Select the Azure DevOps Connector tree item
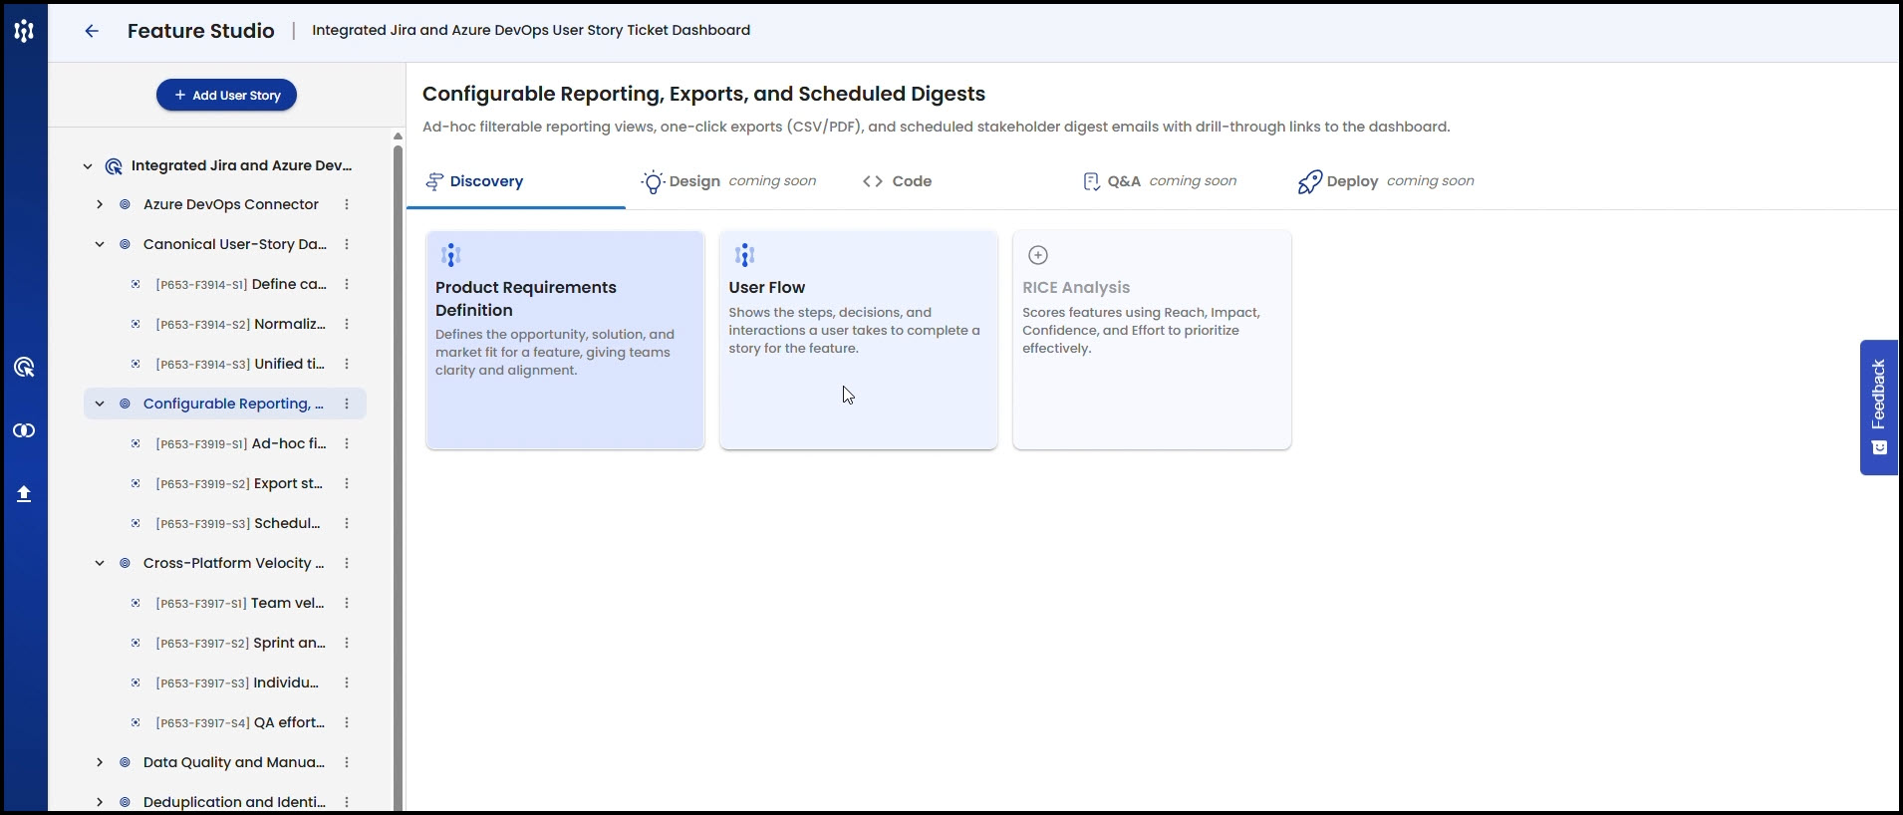This screenshot has width=1903, height=815. tap(230, 204)
